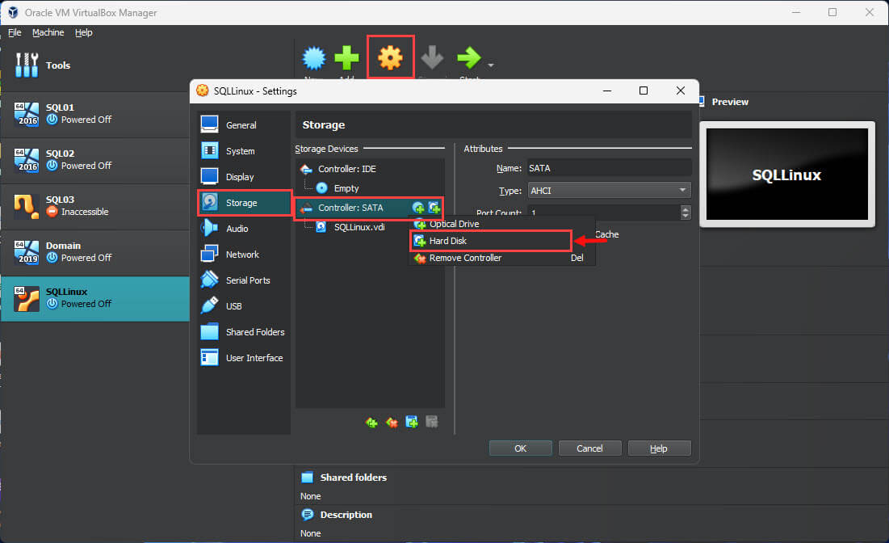This screenshot has width=889, height=543.
Task: Open the Start button dropdown arrow
Action: (x=491, y=65)
